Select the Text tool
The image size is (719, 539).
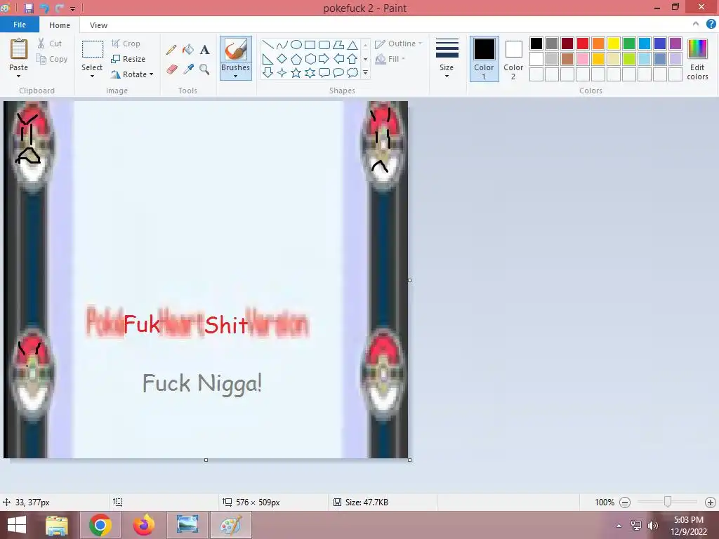(204, 50)
